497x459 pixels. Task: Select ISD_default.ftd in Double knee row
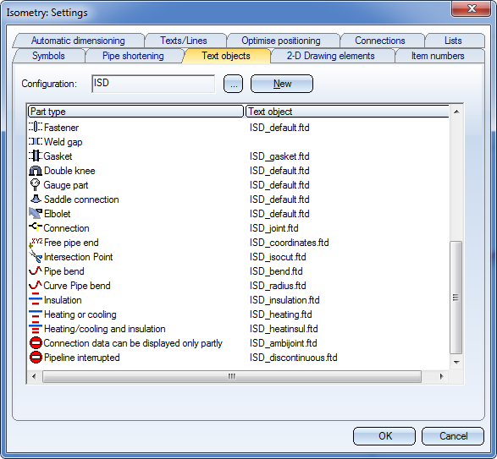click(x=279, y=171)
